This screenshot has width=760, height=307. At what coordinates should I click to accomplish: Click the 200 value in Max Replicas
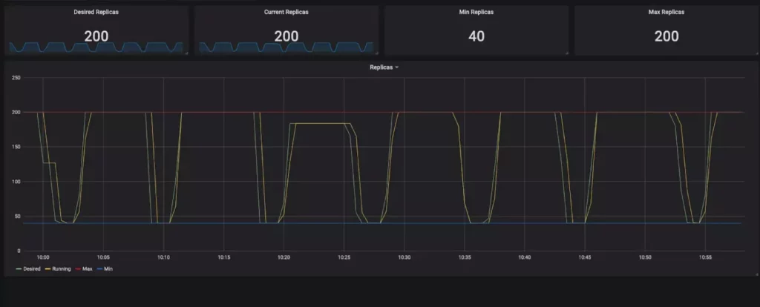(666, 36)
